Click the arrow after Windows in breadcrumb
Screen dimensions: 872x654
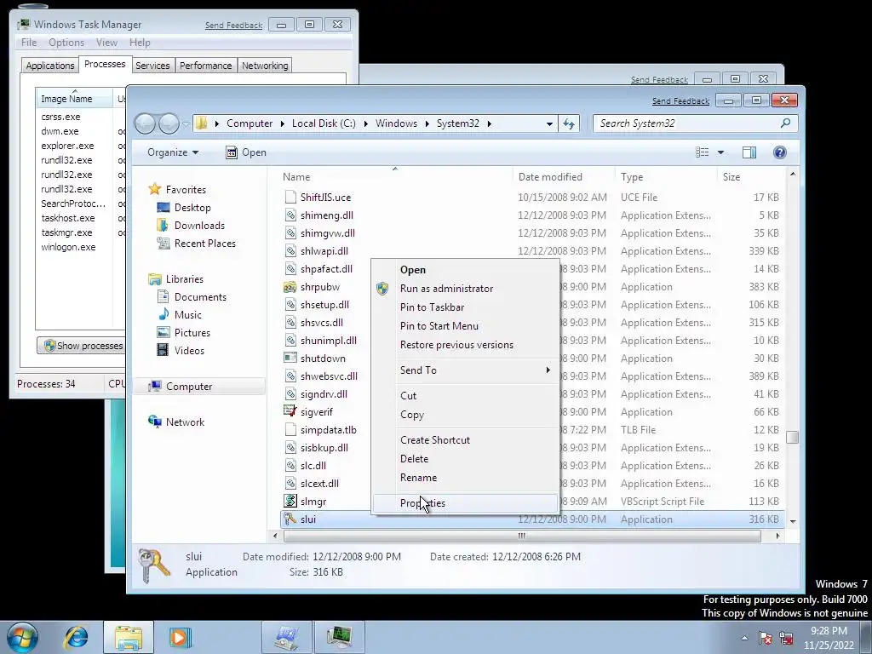click(x=427, y=123)
